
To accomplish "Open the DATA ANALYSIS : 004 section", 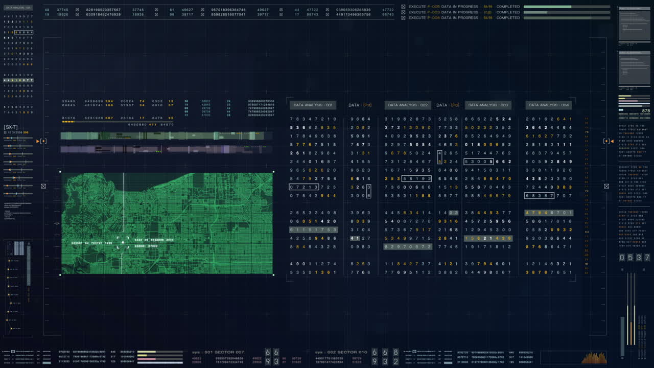I will pyautogui.click(x=548, y=105).
